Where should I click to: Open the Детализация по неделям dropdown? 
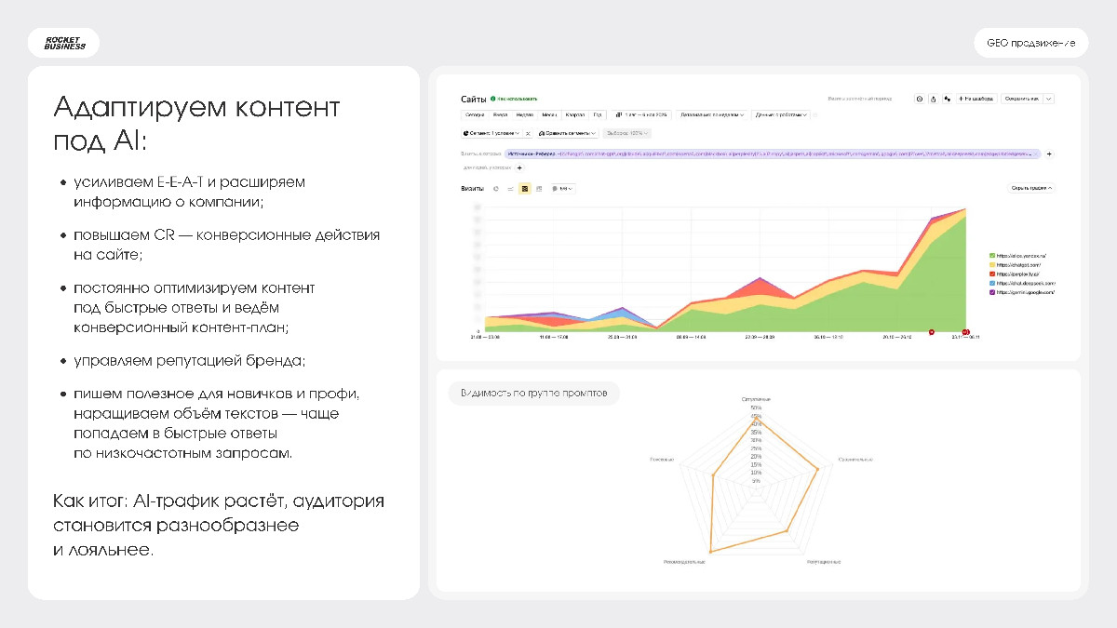712,115
